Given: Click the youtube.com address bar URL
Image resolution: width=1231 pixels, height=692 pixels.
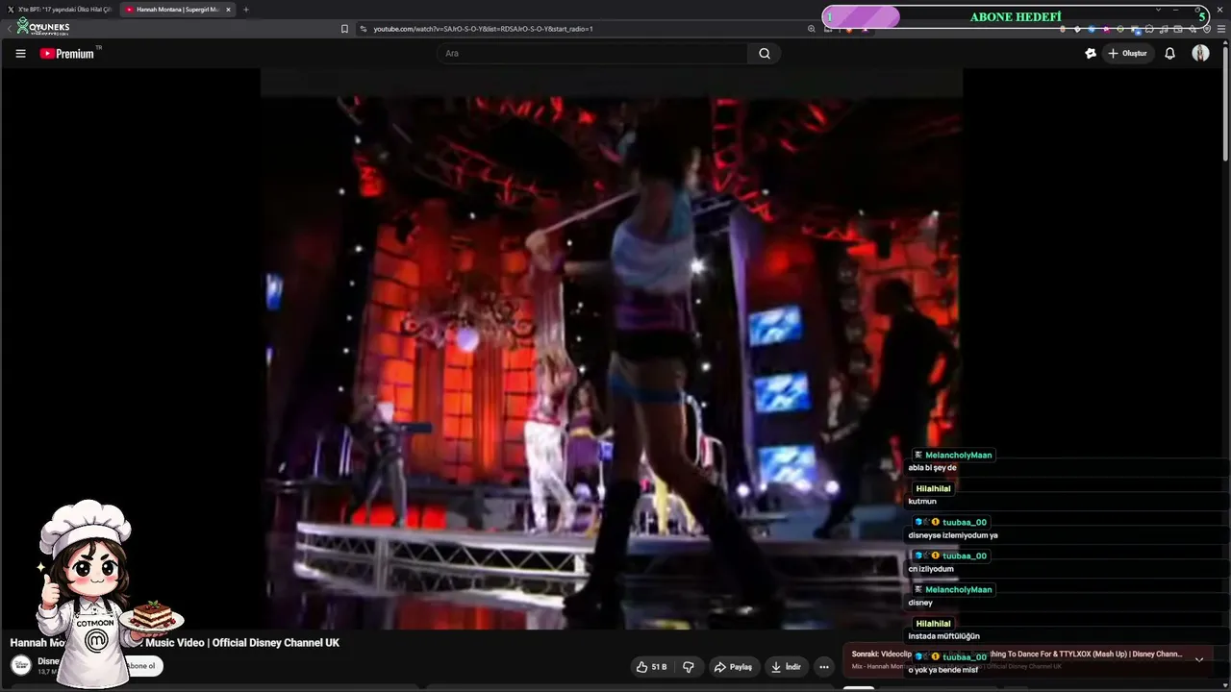Looking at the screenshot, I should pos(484,29).
